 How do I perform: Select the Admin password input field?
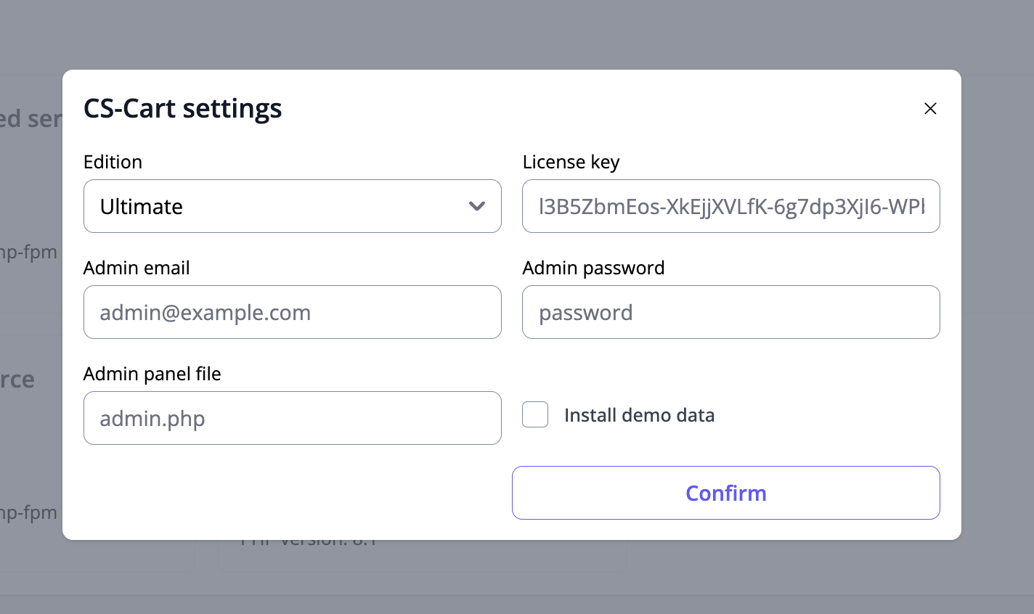[730, 312]
